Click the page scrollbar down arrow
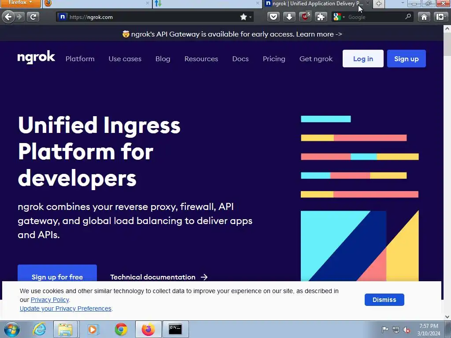451x338 pixels. [447, 317]
